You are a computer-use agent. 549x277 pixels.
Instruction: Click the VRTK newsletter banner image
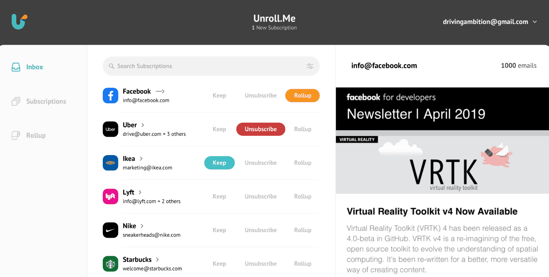coord(442,165)
